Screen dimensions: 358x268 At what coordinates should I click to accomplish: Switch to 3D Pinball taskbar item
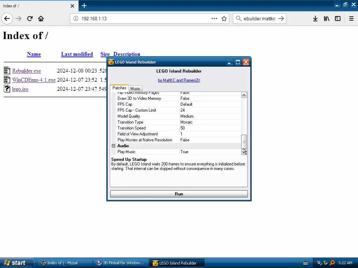121,263
